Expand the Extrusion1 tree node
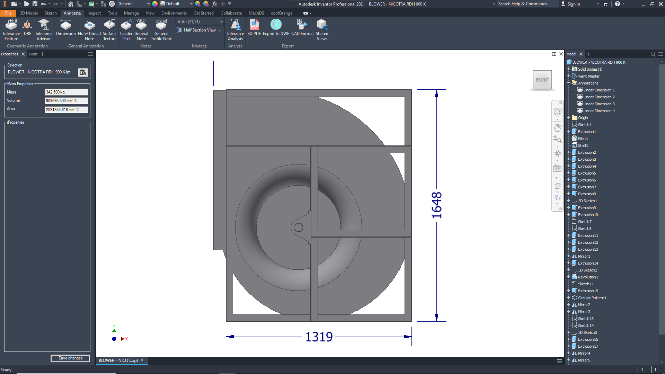Image resolution: width=665 pixels, height=374 pixels. coord(568,132)
